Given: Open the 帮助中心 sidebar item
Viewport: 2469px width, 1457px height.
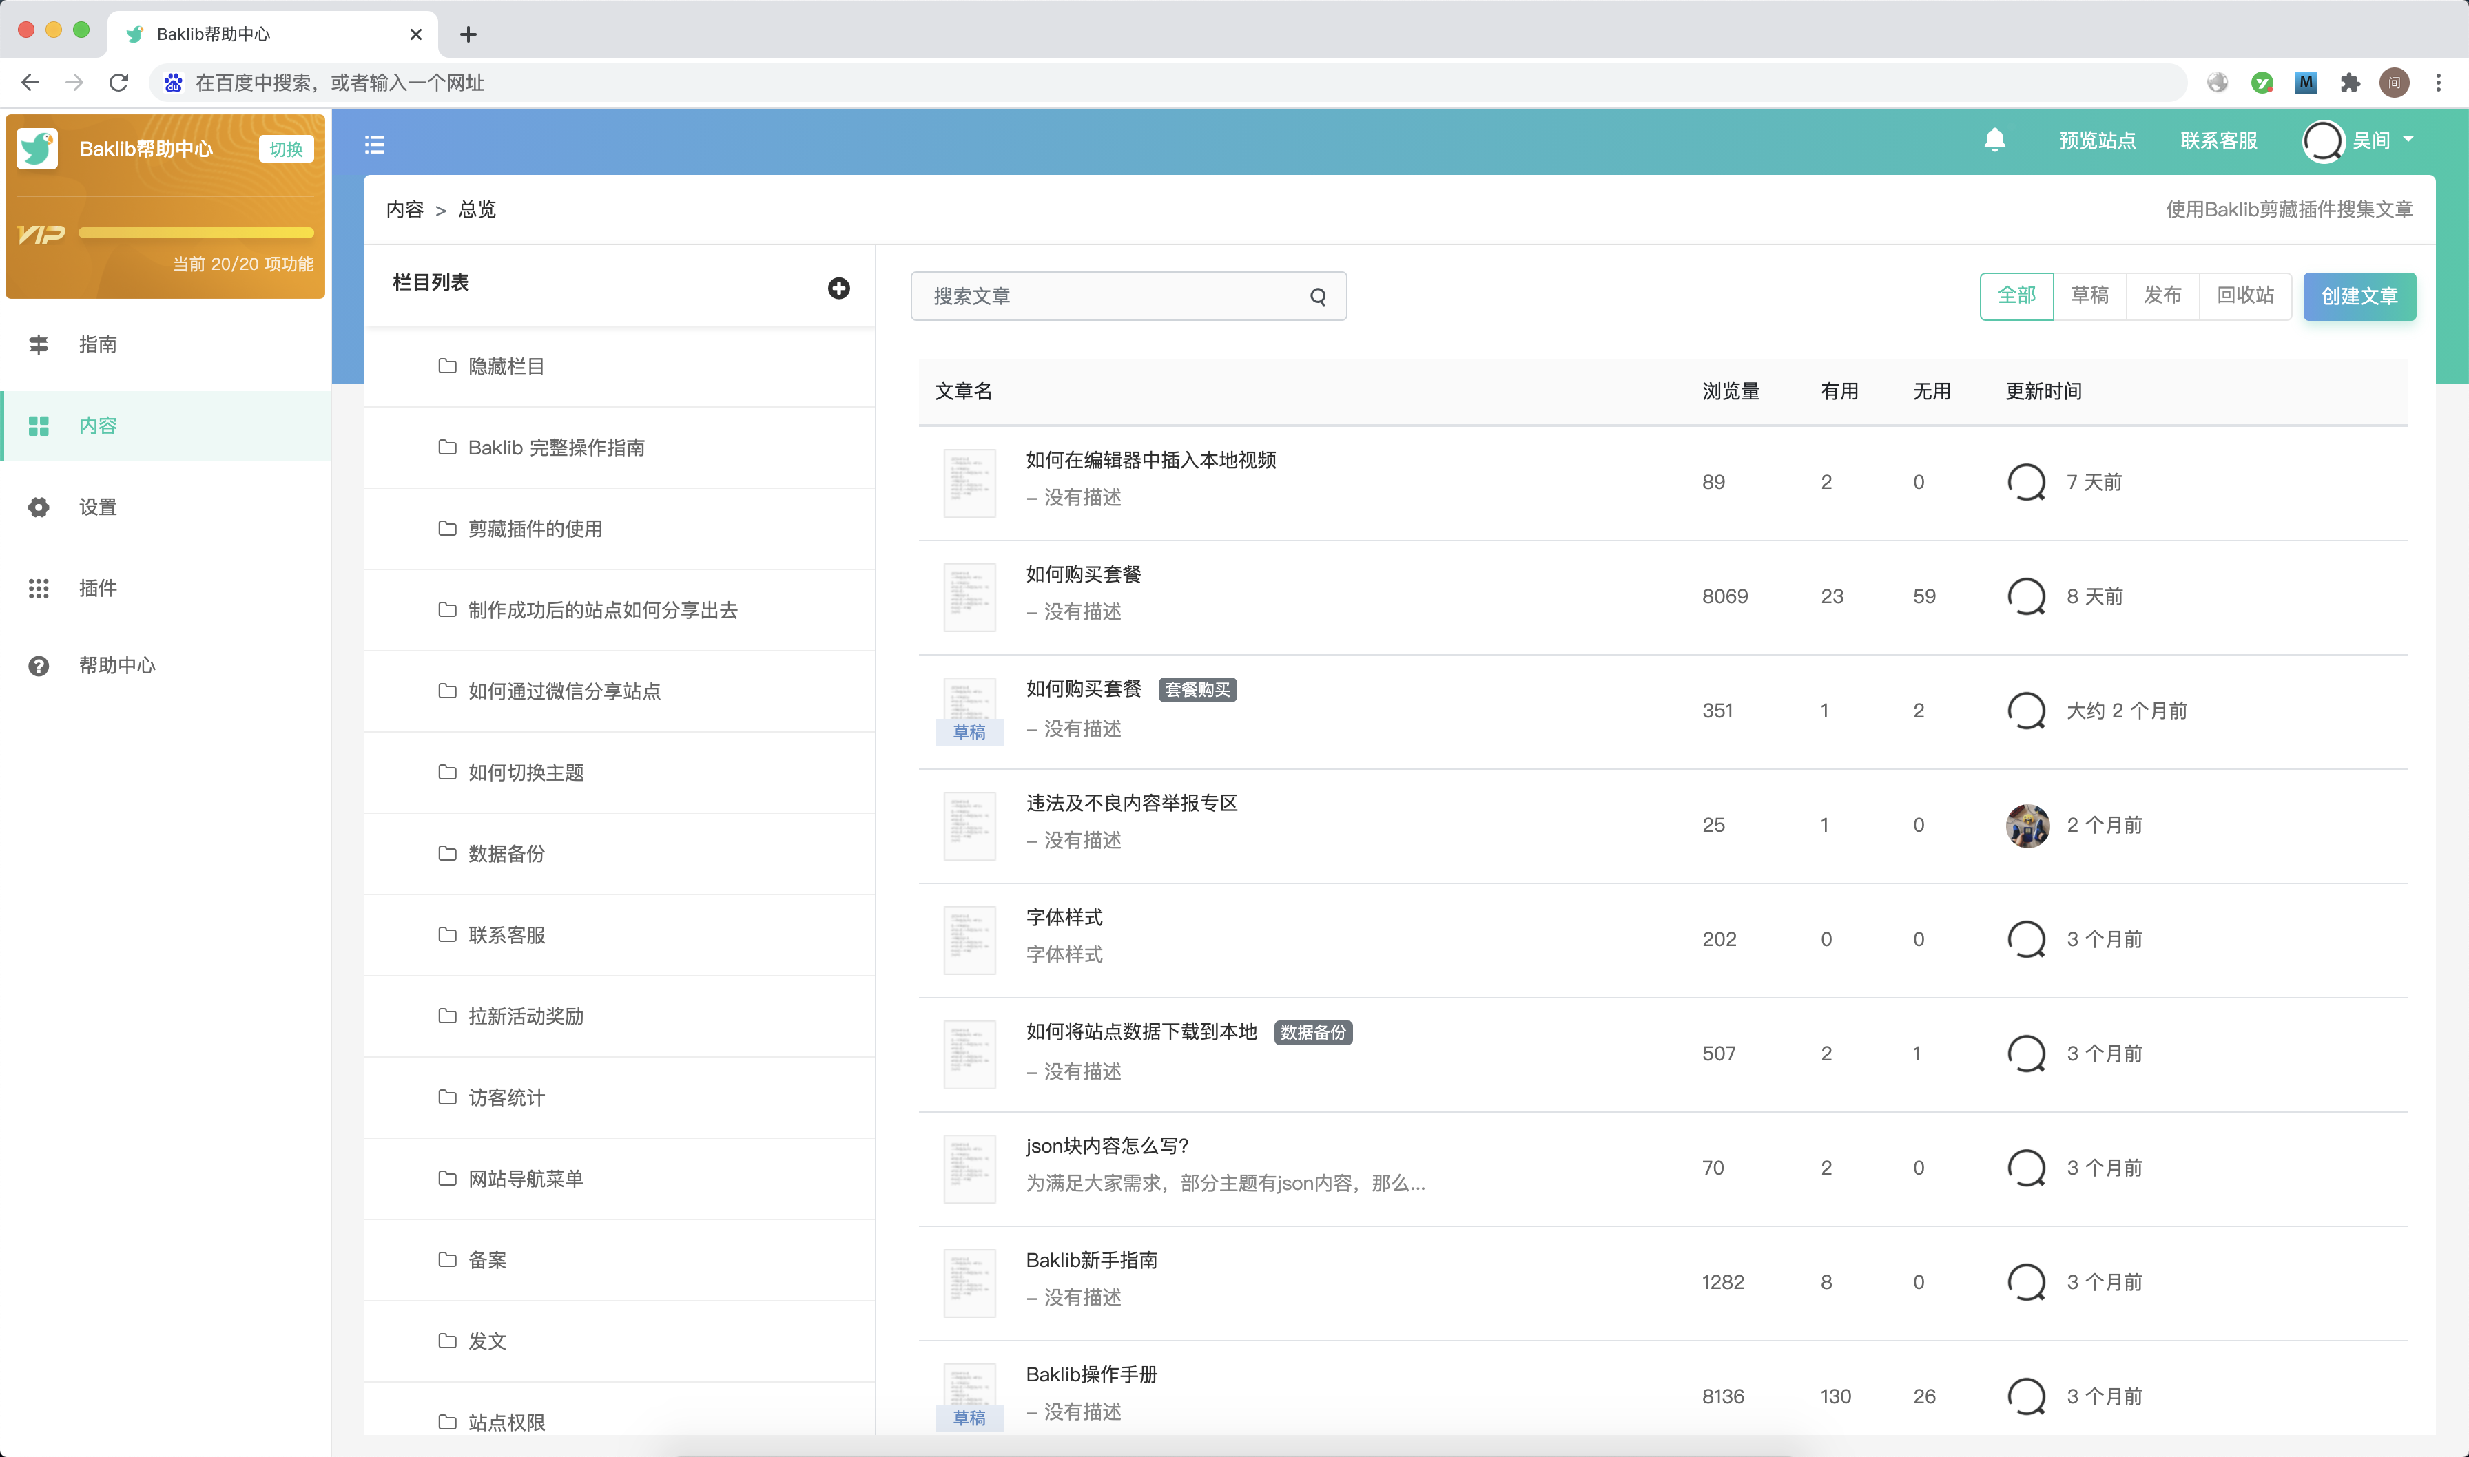Looking at the screenshot, I should 116,666.
